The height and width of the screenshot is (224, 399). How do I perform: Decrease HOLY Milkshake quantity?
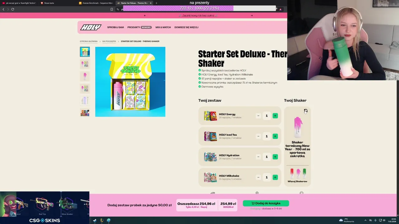click(258, 177)
